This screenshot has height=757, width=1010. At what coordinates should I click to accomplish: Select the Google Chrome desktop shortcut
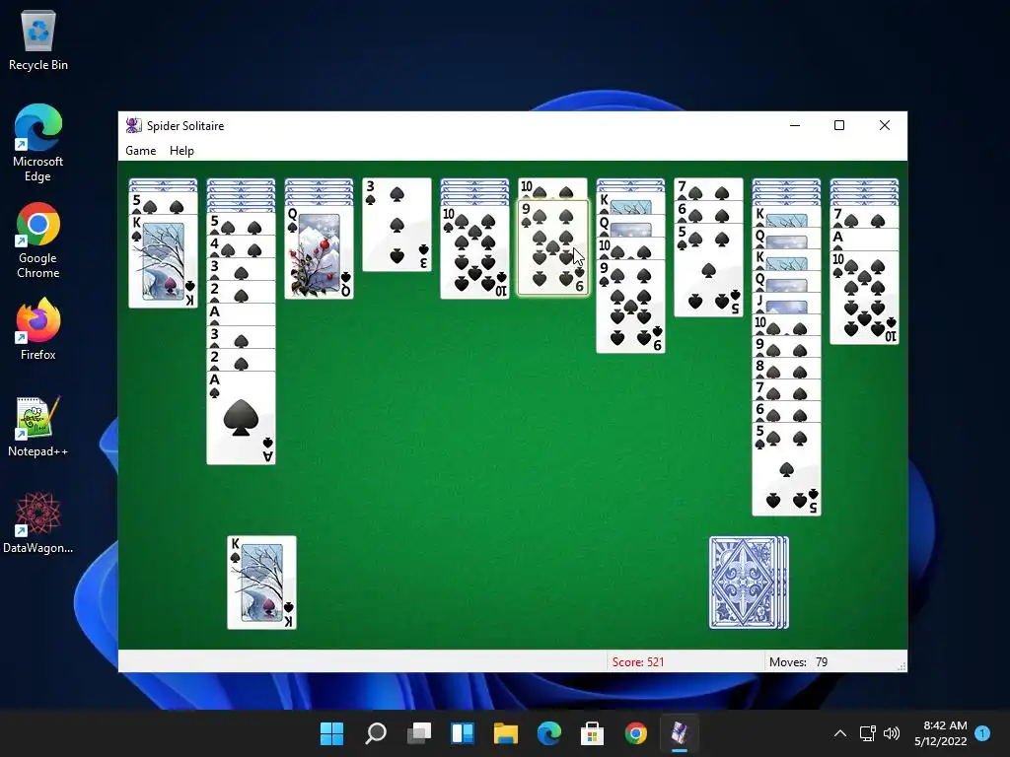[x=38, y=241]
